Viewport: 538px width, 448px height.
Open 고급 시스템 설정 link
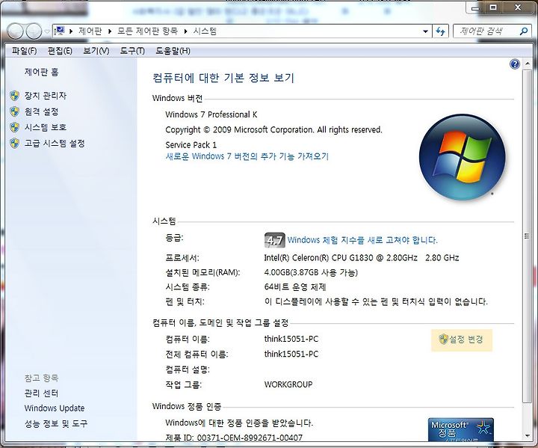click(x=55, y=143)
